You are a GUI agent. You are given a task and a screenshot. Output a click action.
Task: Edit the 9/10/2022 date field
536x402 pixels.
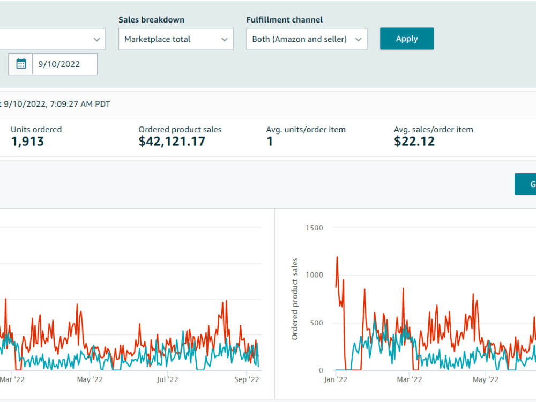65,64
